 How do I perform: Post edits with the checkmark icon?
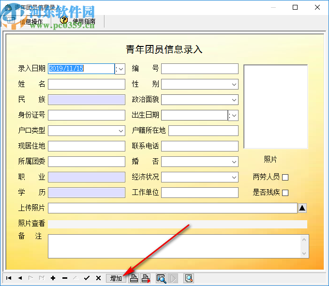click(x=87, y=278)
